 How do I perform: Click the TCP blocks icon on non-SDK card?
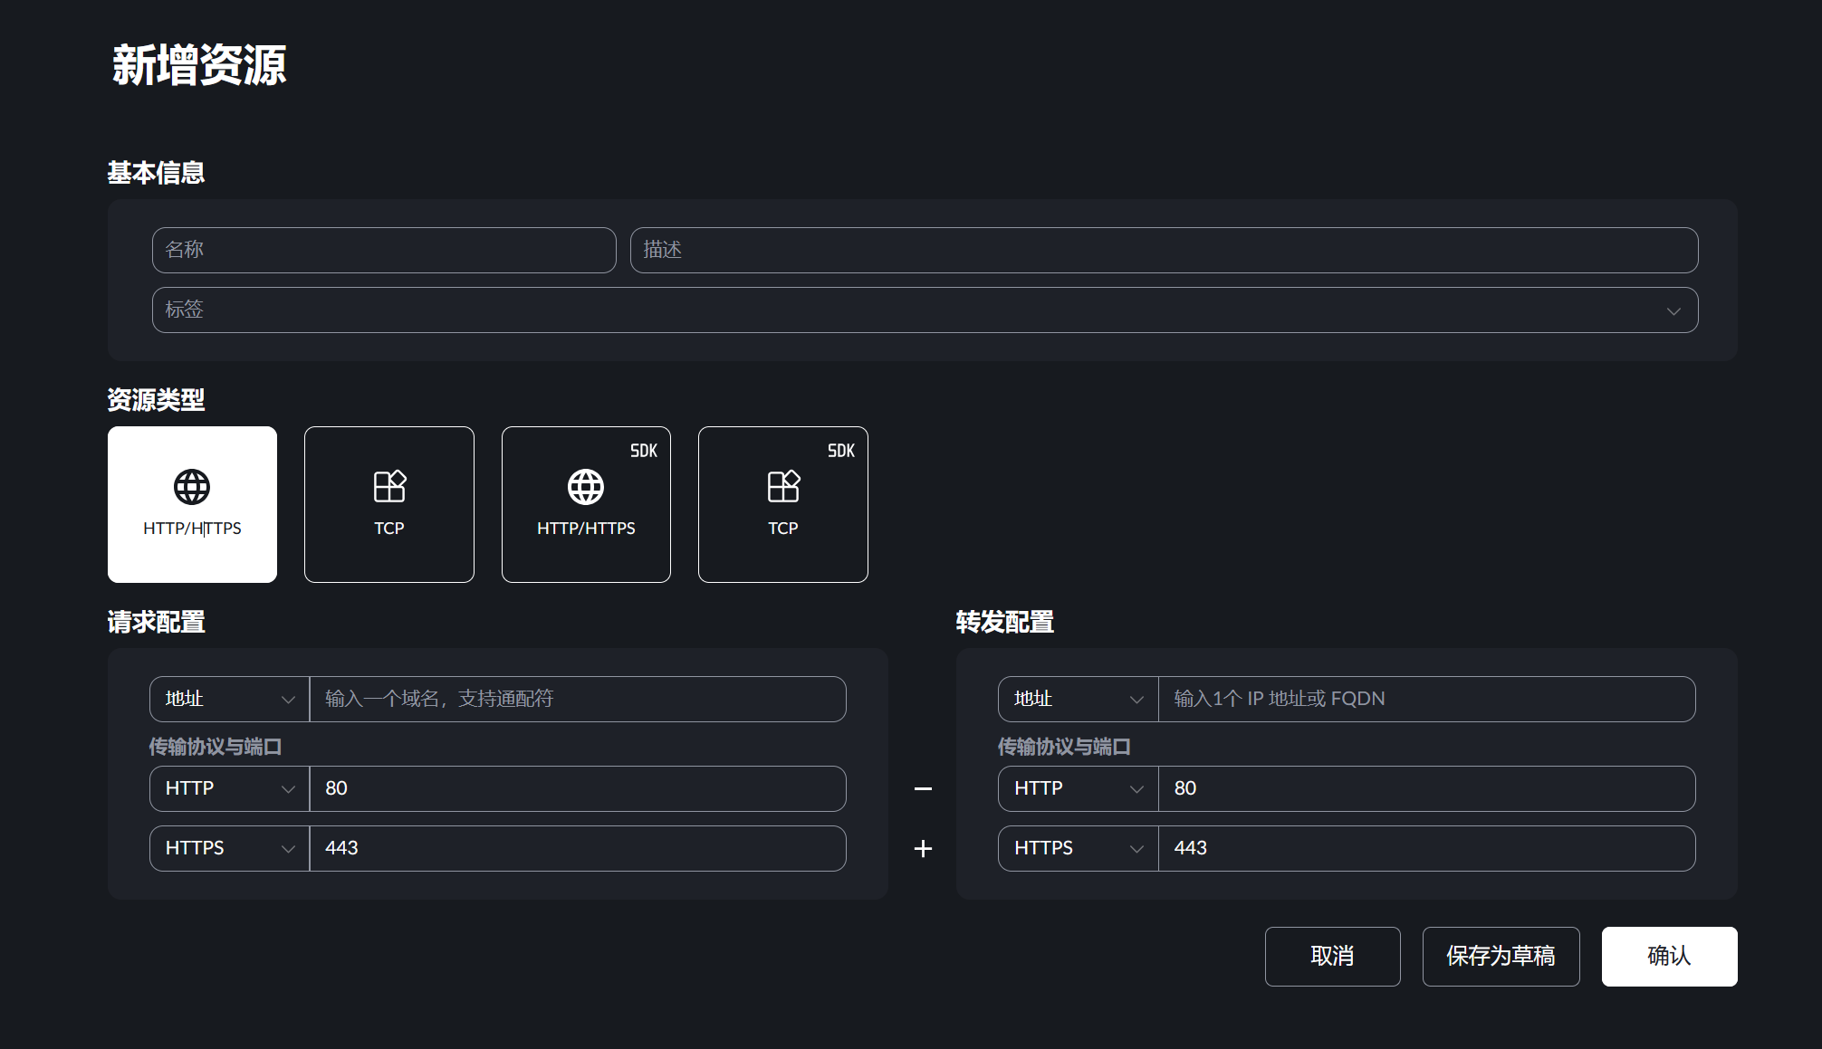coord(389,487)
